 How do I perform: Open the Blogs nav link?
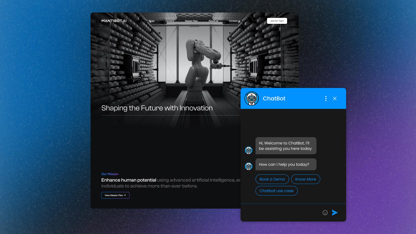[151, 21]
